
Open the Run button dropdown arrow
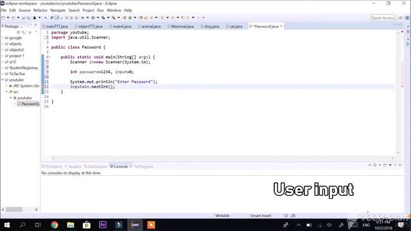coord(98,17)
